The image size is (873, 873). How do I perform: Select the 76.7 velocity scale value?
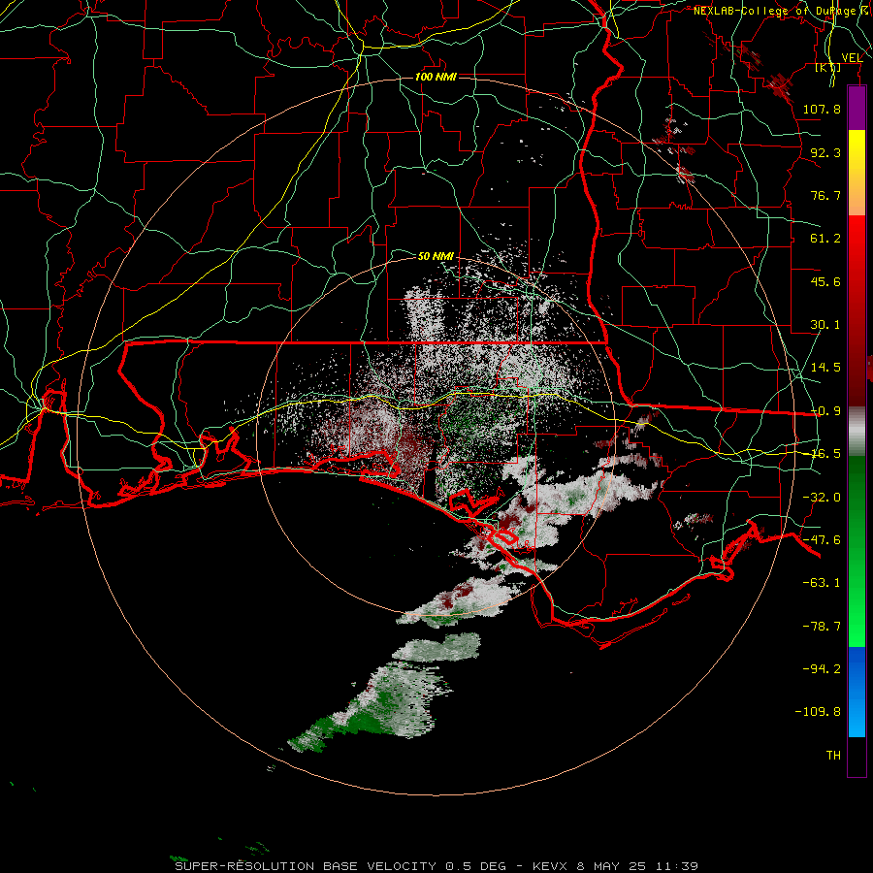pyautogui.click(x=825, y=195)
